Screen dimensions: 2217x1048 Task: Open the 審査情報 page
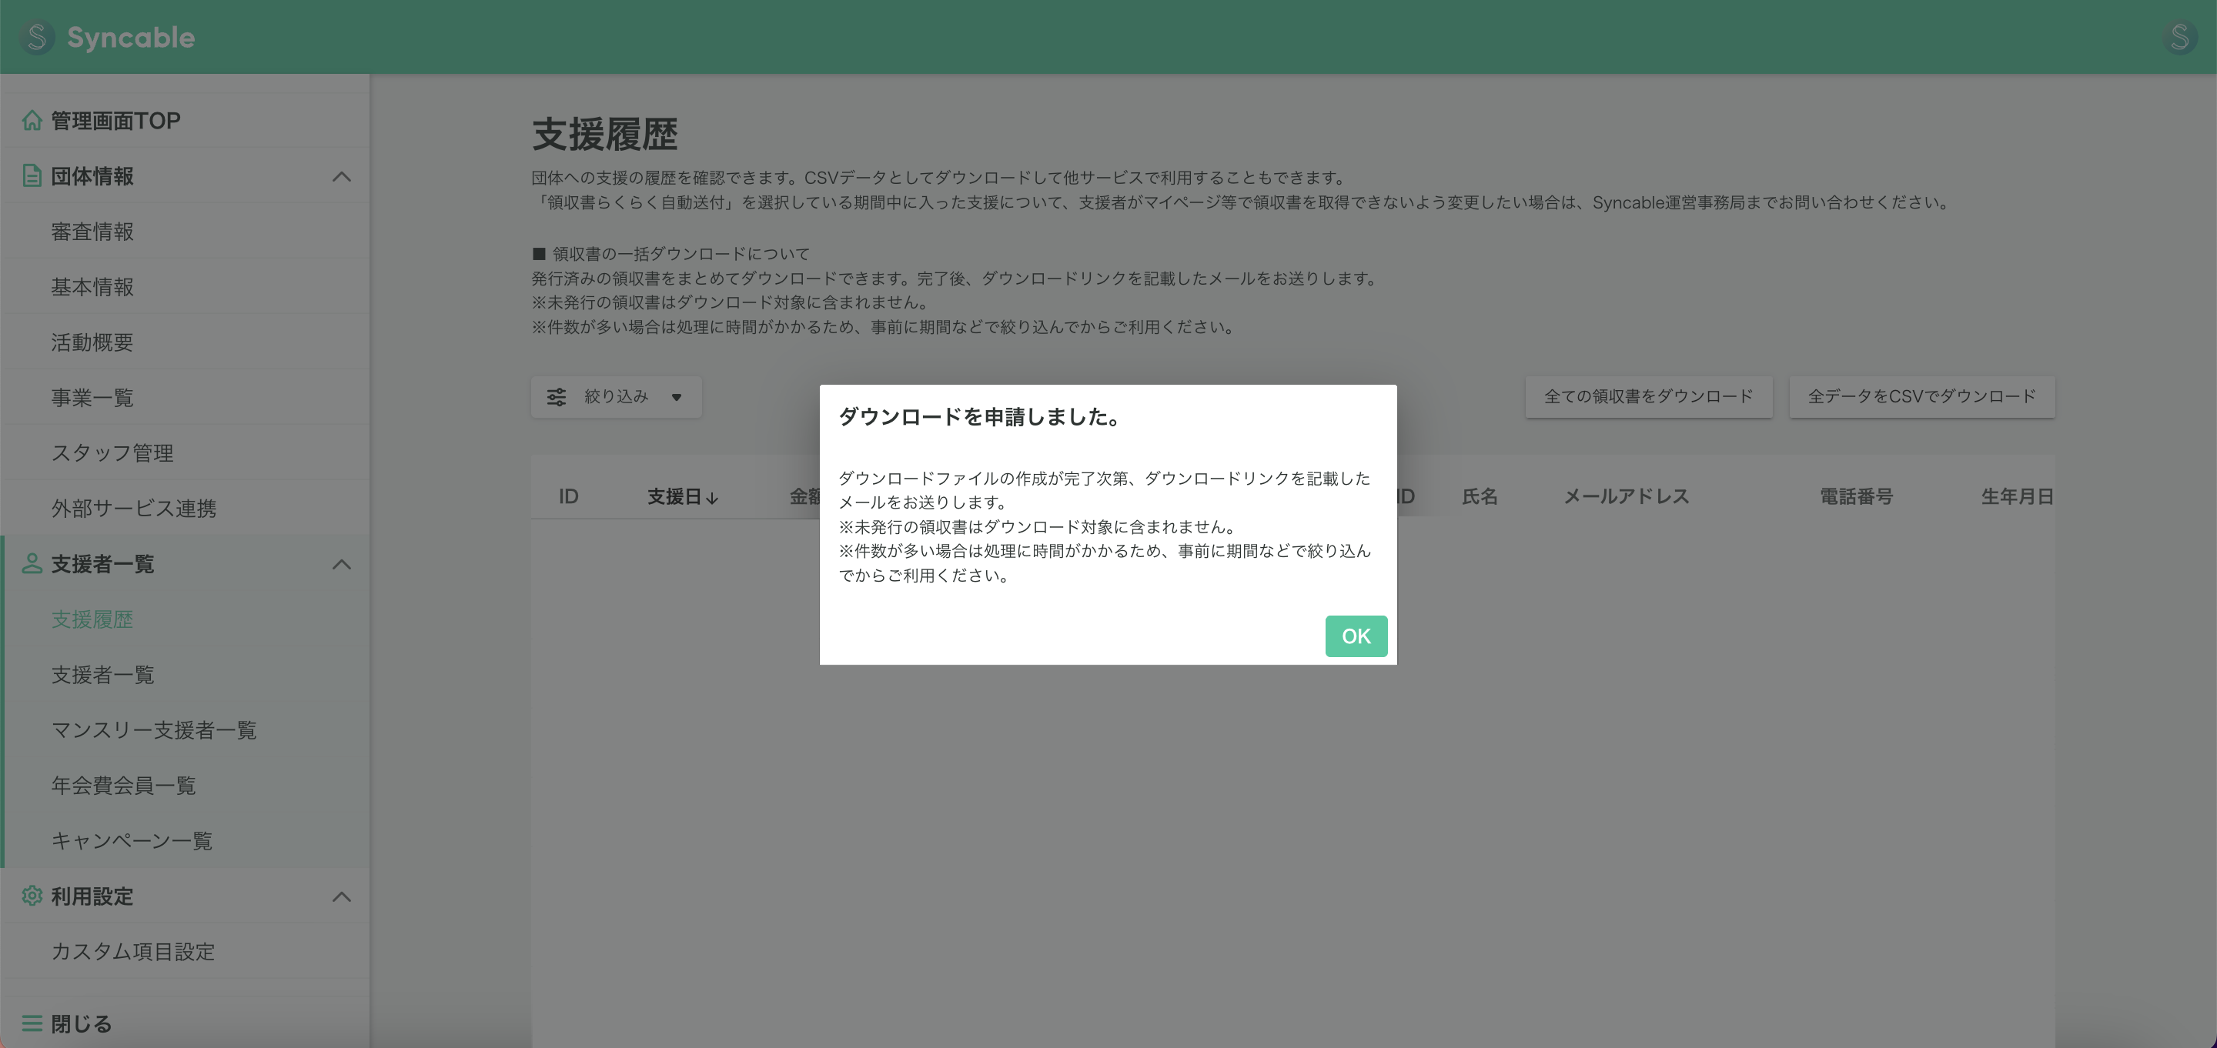(92, 232)
